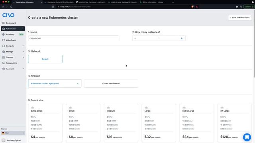255x143 pixels.
Task: Click the Extra Small cloud icon
Action: tap(33, 108)
